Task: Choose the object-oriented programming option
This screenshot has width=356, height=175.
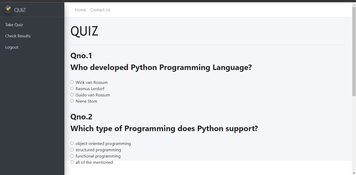Action: [72, 143]
